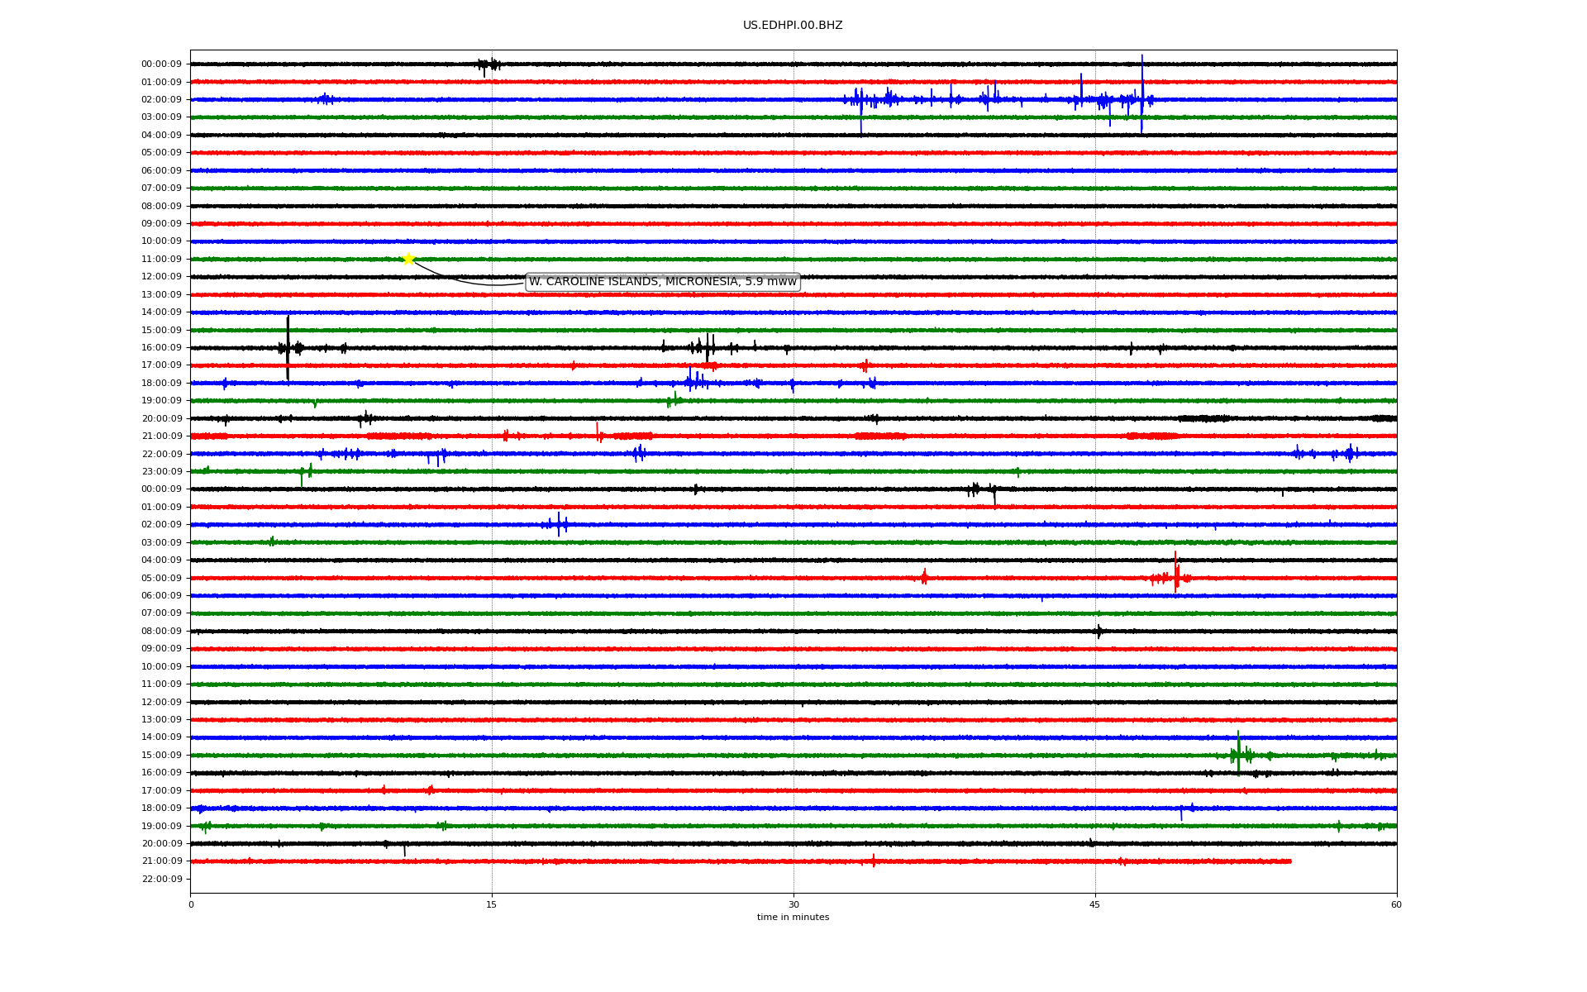1587x992 pixels.
Task: Click the x-axis tick label 45
Action: tap(1095, 904)
